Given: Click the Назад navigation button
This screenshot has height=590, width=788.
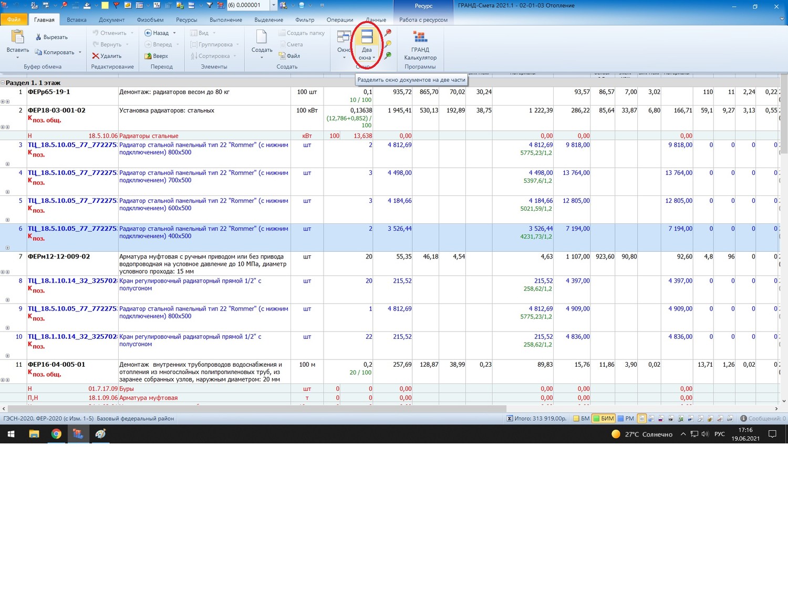Looking at the screenshot, I should 157,33.
